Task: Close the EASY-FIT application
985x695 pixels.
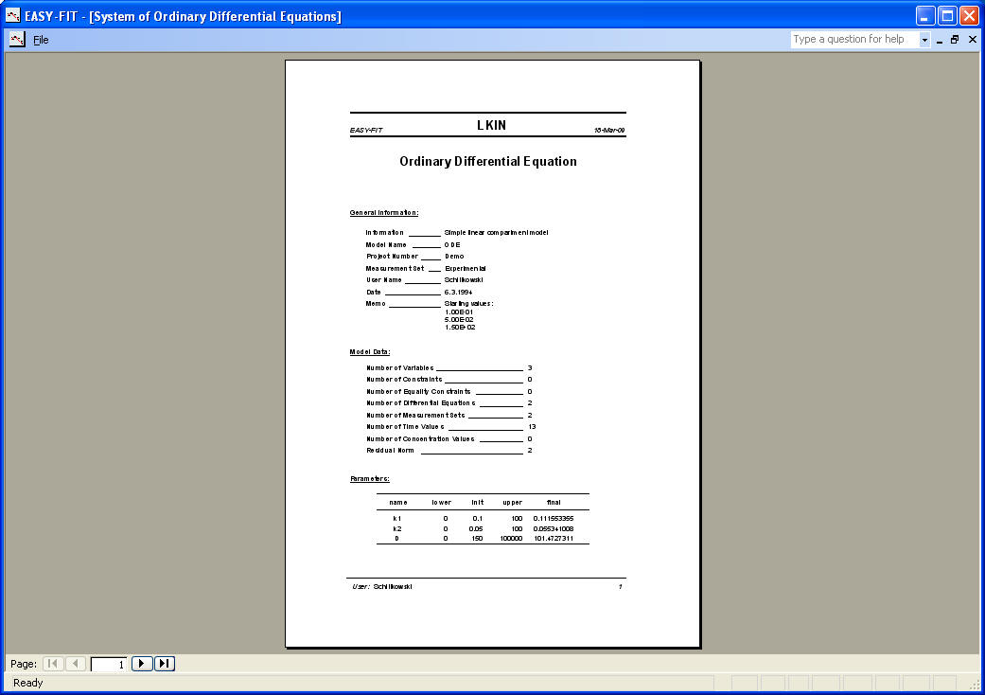Action: click(x=970, y=16)
